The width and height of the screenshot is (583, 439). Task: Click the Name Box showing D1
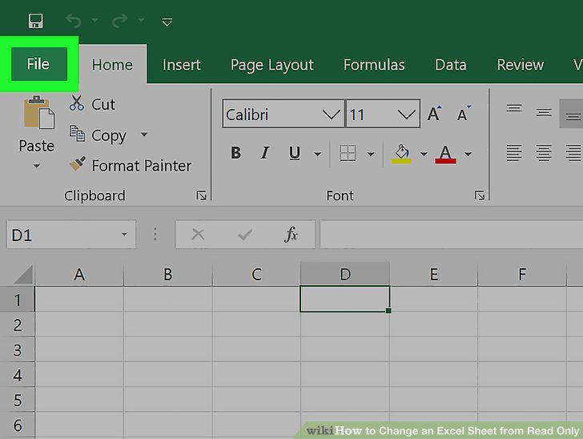71,235
